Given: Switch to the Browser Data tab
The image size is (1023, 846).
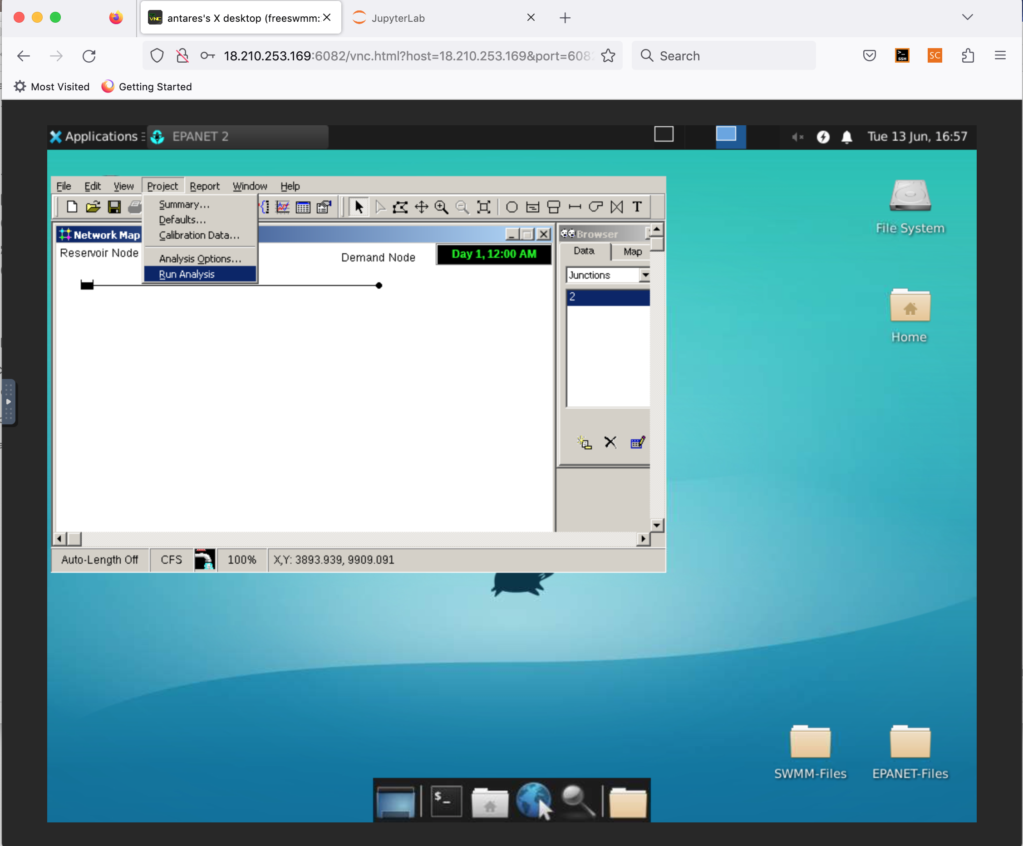Looking at the screenshot, I should tap(584, 251).
